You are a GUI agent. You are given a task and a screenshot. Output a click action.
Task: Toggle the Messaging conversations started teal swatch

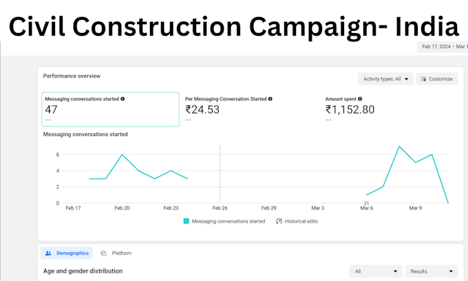(x=187, y=221)
